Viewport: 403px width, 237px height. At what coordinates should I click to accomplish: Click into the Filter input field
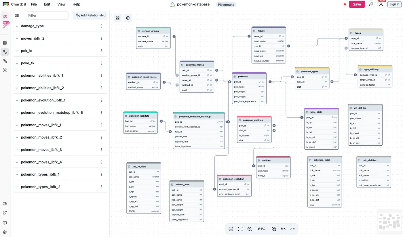47,16
